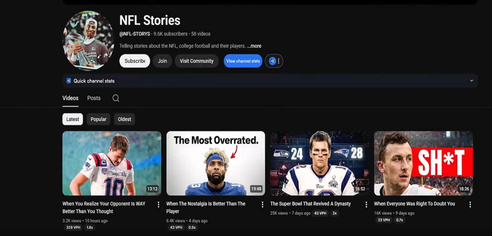Expand channel description with ...more
This screenshot has height=236, width=492.
click(254, 46)
